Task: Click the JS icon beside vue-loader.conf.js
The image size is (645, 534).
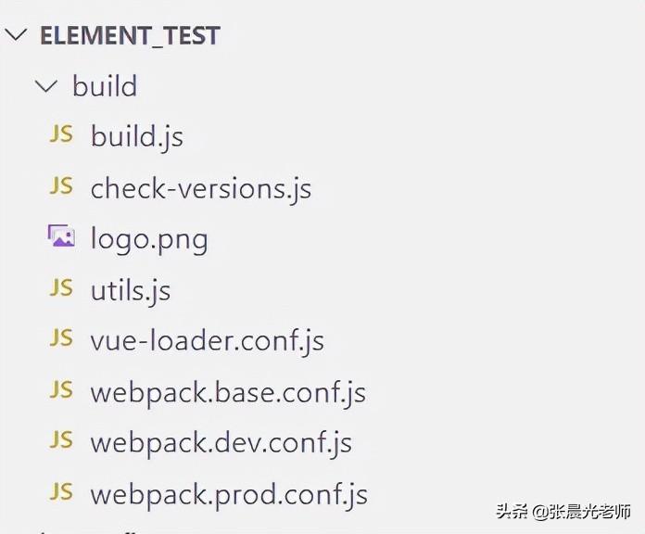Action: 61,339
